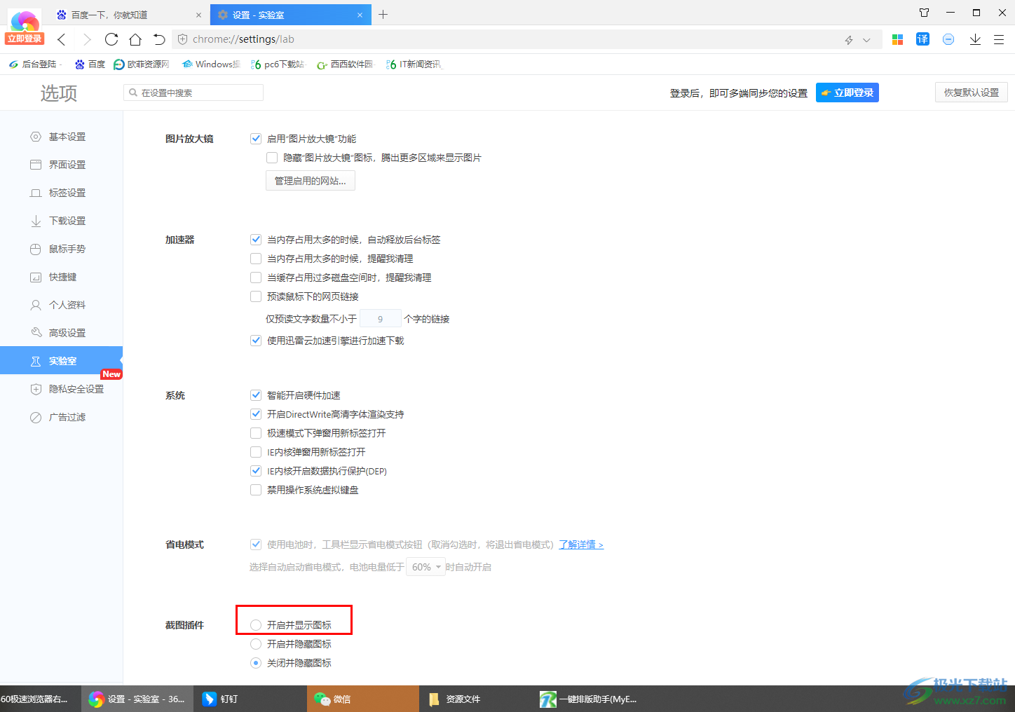Open the 百度 bookmark
The height and width of the screenshot is (712, 1015).
click(90, 64)
